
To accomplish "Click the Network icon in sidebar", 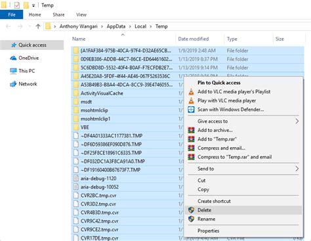I will (13, 84).
